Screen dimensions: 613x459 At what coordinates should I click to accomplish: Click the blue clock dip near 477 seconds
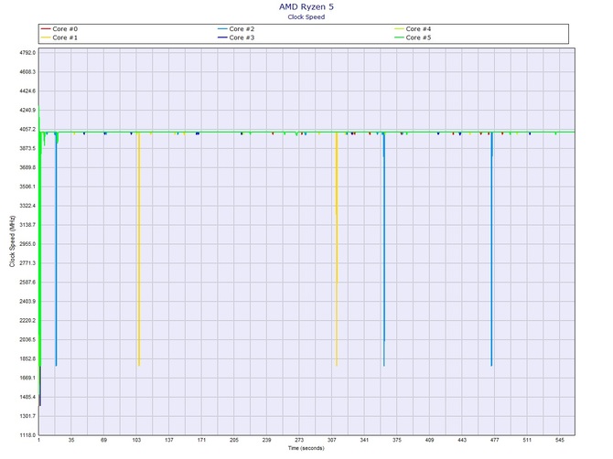491,250
